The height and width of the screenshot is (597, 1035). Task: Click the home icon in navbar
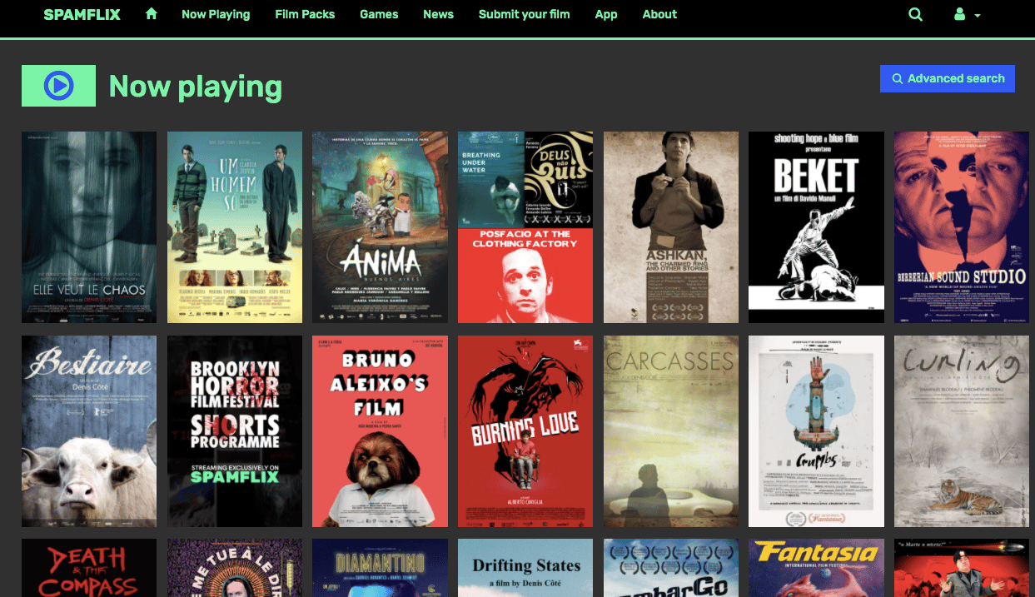(151, 14)
